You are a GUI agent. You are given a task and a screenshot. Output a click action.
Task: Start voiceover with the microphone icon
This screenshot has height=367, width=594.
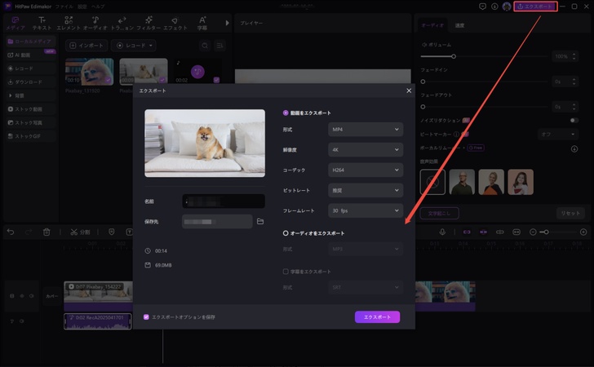pyautogui.click(x=442, y=232)
